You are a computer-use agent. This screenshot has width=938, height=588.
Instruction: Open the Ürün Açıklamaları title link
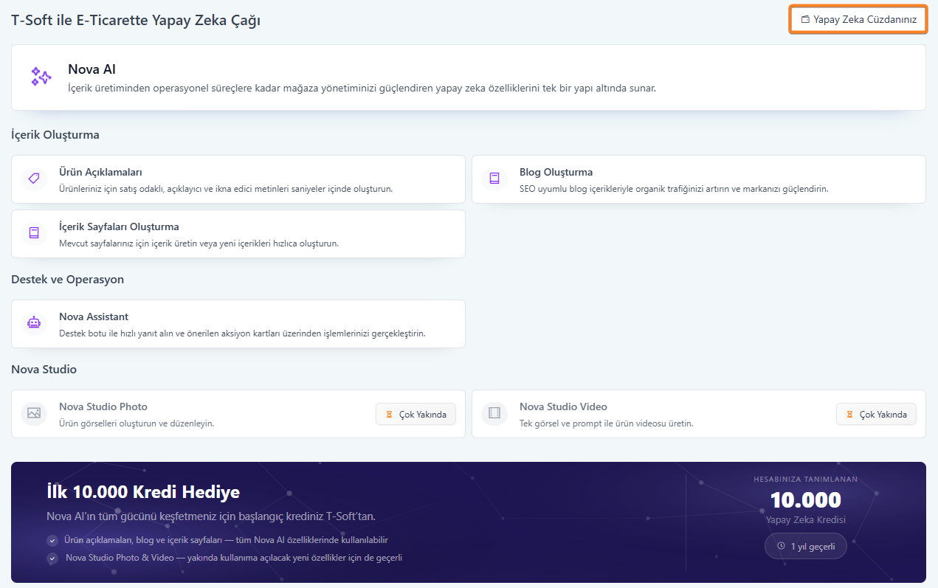(x=100, y=172)
